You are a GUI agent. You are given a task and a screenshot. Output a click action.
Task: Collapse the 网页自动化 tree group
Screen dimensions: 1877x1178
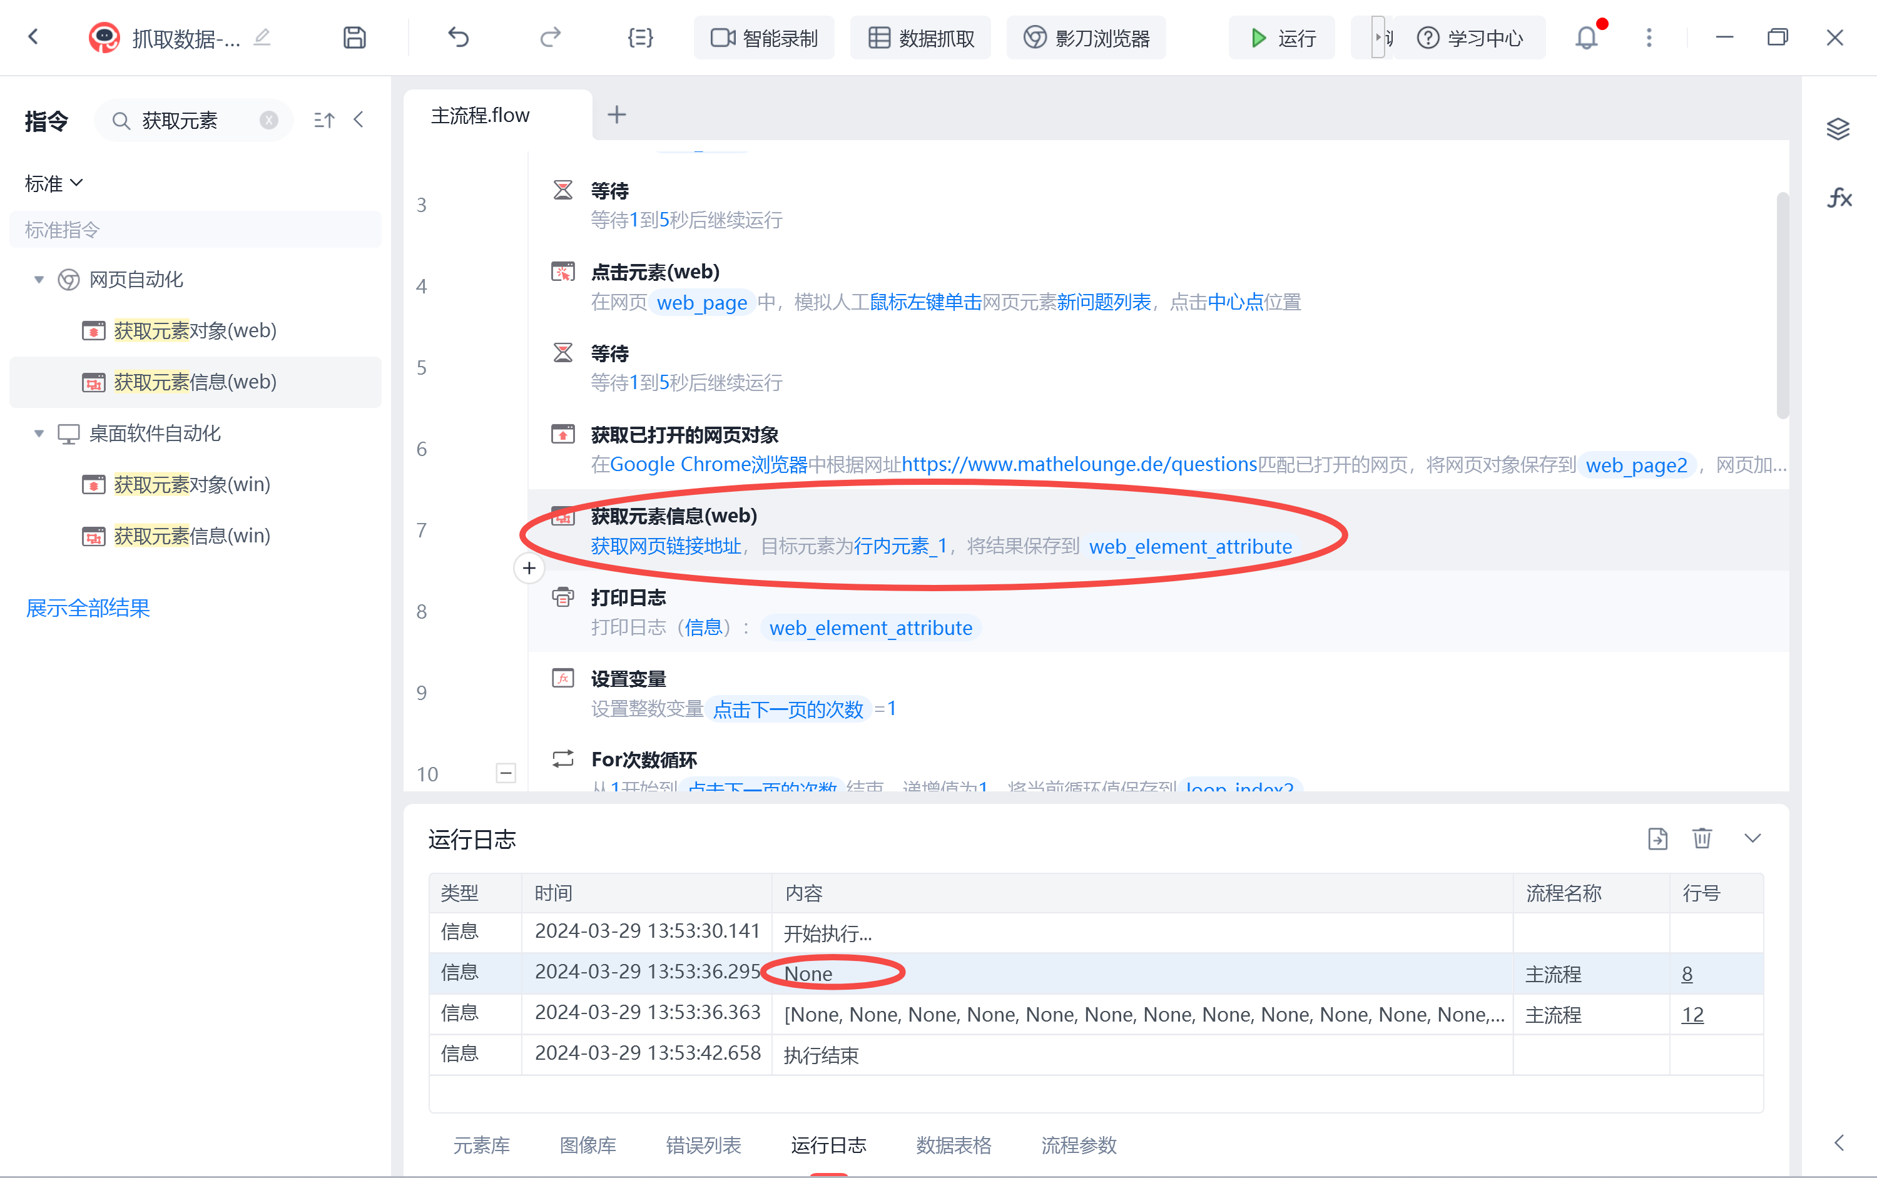[x=39, y=280]
